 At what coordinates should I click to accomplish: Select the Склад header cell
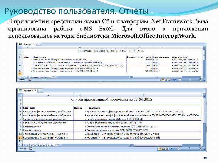click(28, 57)
